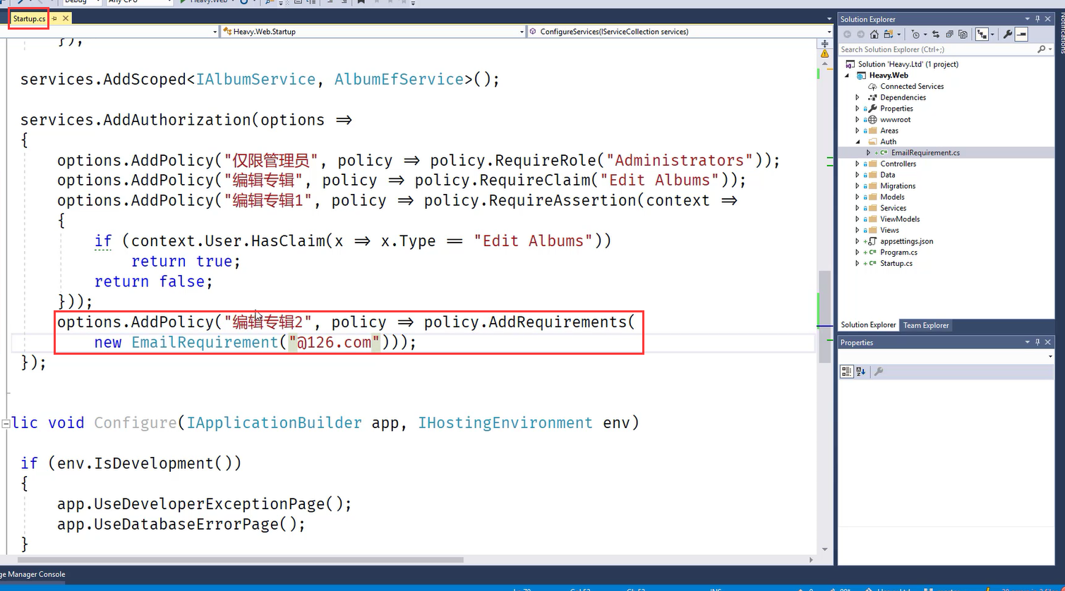Click search magnifier icon in Solution Explorer
The image size is (1065, 591).
[x=1041, y=49]
